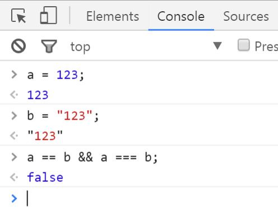Toggle the device toolbar icon
The height and width of the screenshot is (219, 278).
click(49, 15)
